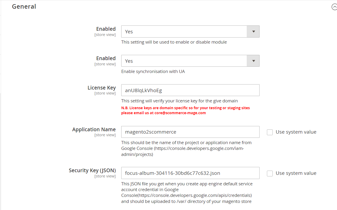Click the Security Key (JSON) field label
The width and height of the screenshot is (337, 210).
92,170
